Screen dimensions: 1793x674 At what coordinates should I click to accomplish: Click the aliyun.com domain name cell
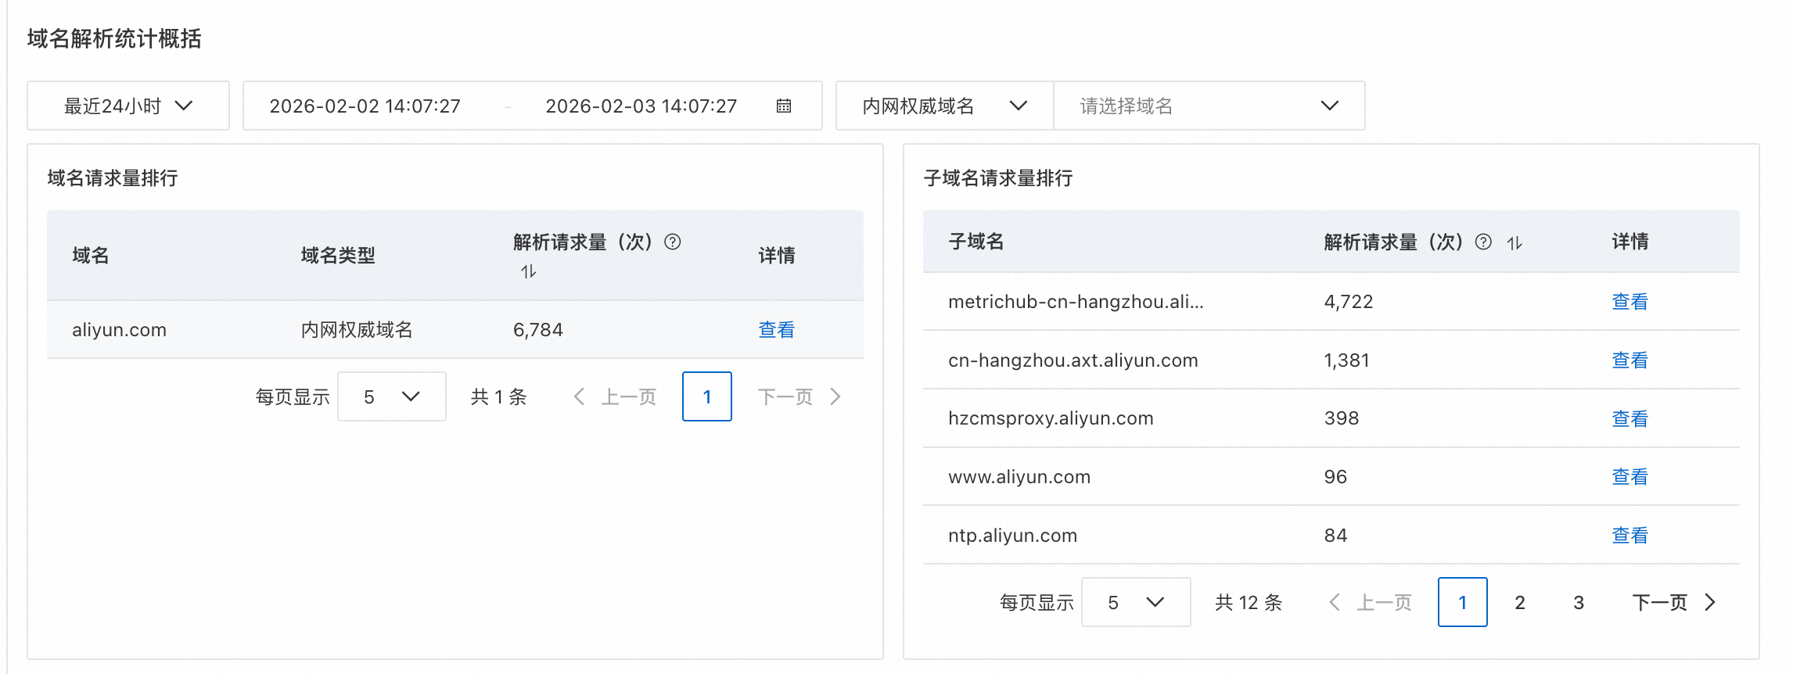click(x=120, y=330)
